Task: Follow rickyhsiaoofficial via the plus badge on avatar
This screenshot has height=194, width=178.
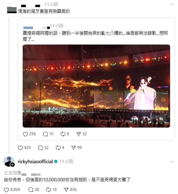Action: tap(12, 165)
